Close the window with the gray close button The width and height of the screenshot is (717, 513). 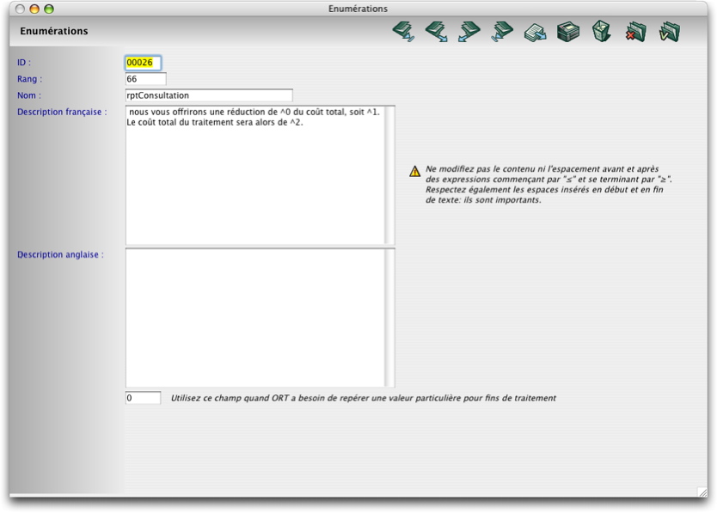pos(20,9)
